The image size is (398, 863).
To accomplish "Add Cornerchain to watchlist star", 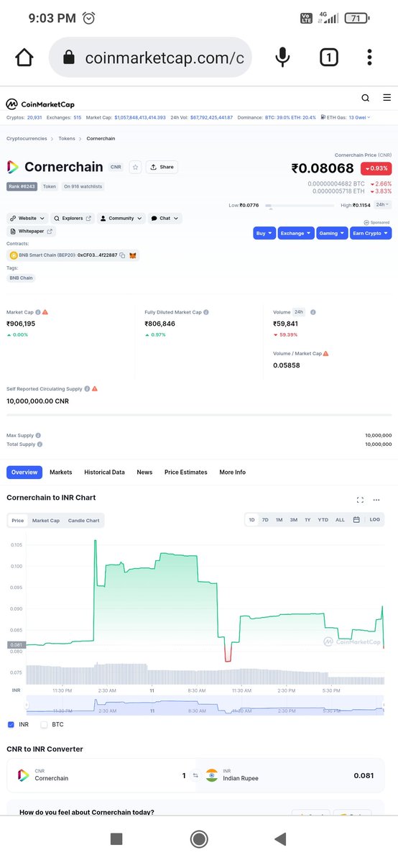I will coord(135,167).
